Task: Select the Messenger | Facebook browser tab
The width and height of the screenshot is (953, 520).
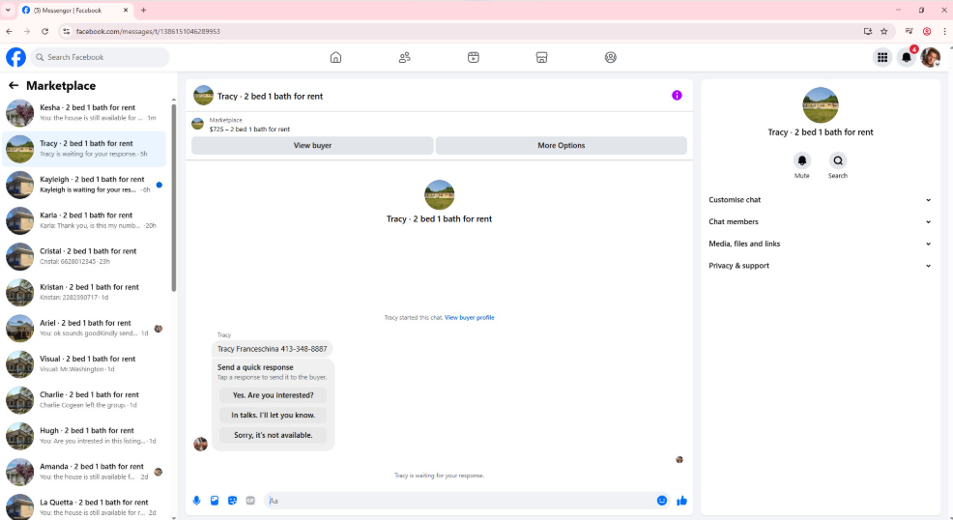Action: pyautogui.click(x=75, y=11)
